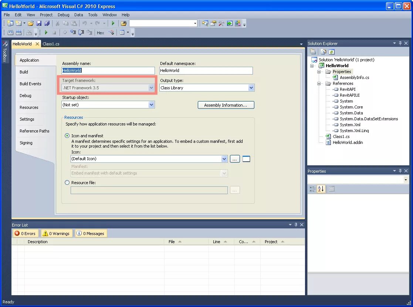Viewport: 413px width, 307px height.
Task: Open the Properties Window toolbar icon
Action: pyautogui.click(x=213, y=23)
